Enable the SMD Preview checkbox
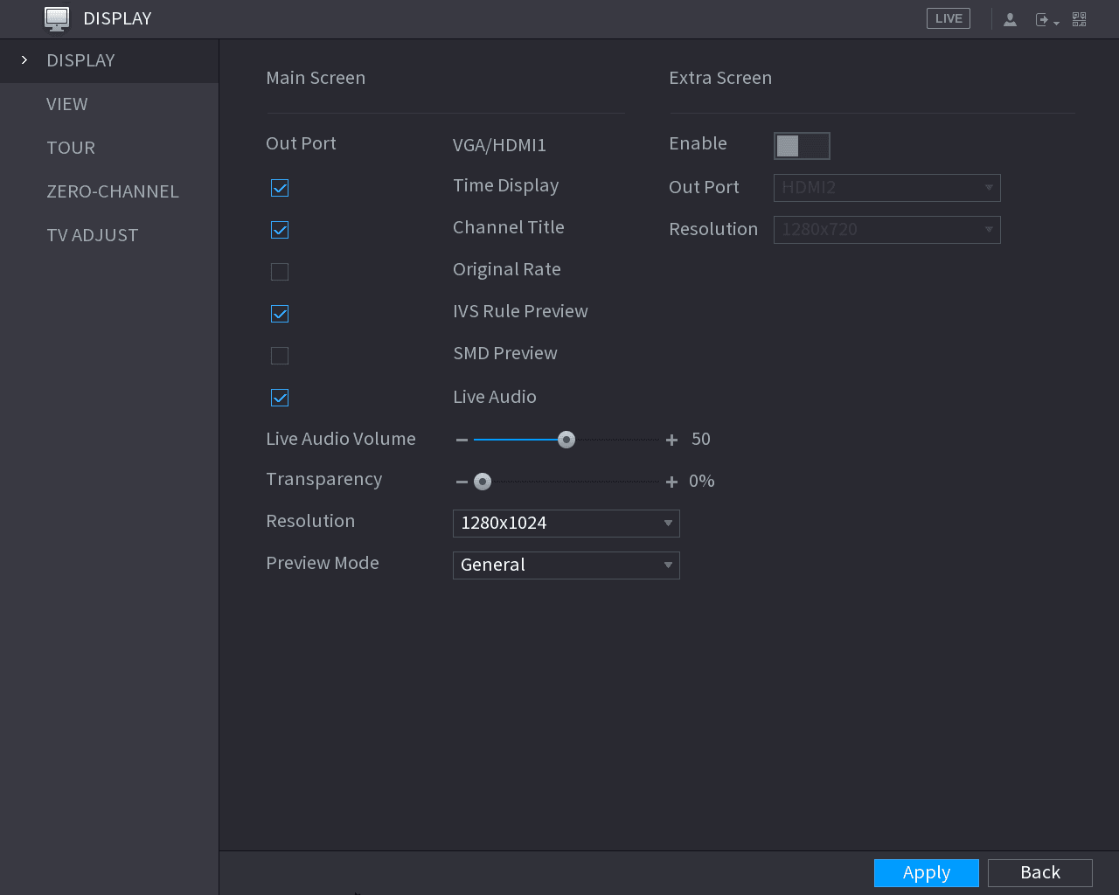Screen dimensions: 1119x895 pyautogui.click(x=280, y=356)
